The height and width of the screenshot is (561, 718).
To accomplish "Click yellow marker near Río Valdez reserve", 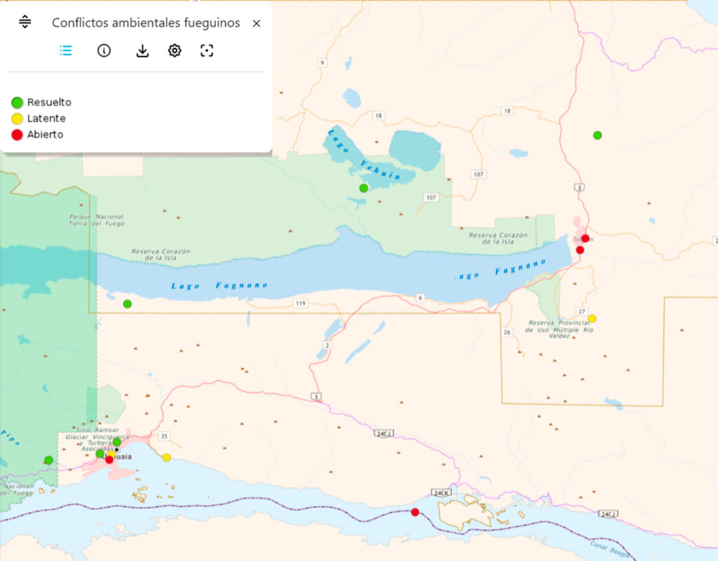I will 592,318.
